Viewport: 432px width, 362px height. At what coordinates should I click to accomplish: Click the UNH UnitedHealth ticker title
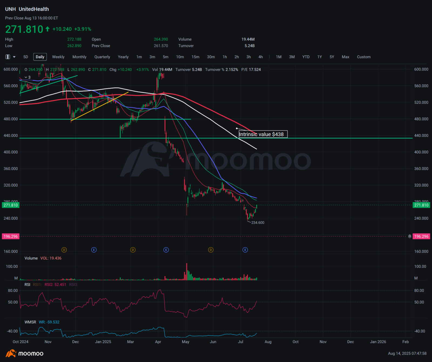click(27, 9)
